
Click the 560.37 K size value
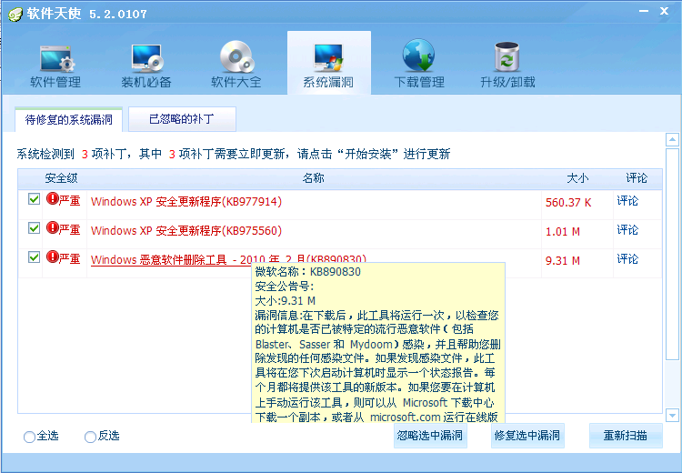click(568, 202)
